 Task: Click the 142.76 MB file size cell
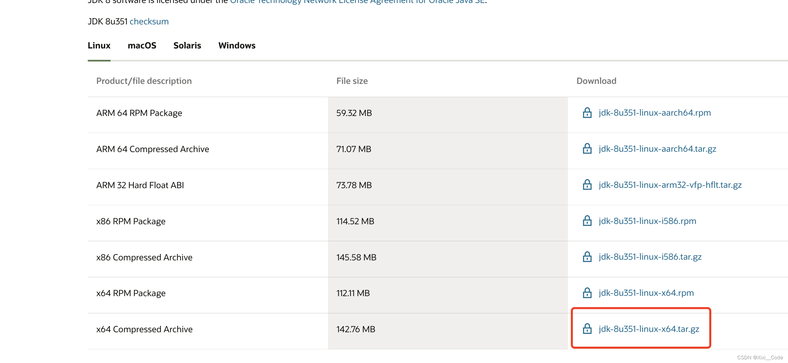[x=448, y=331]
